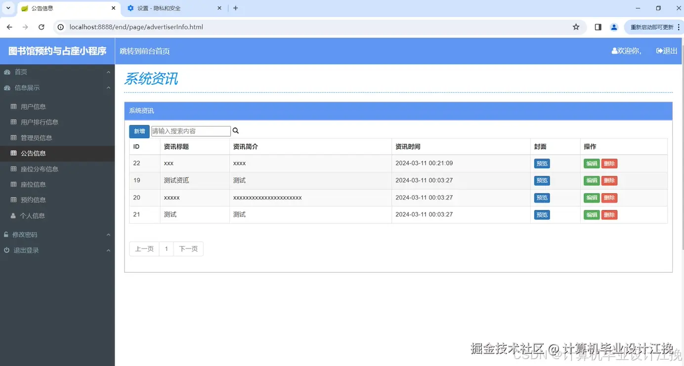Click the browser back arrow
This screenshot has height=366, width=684.
9,27
